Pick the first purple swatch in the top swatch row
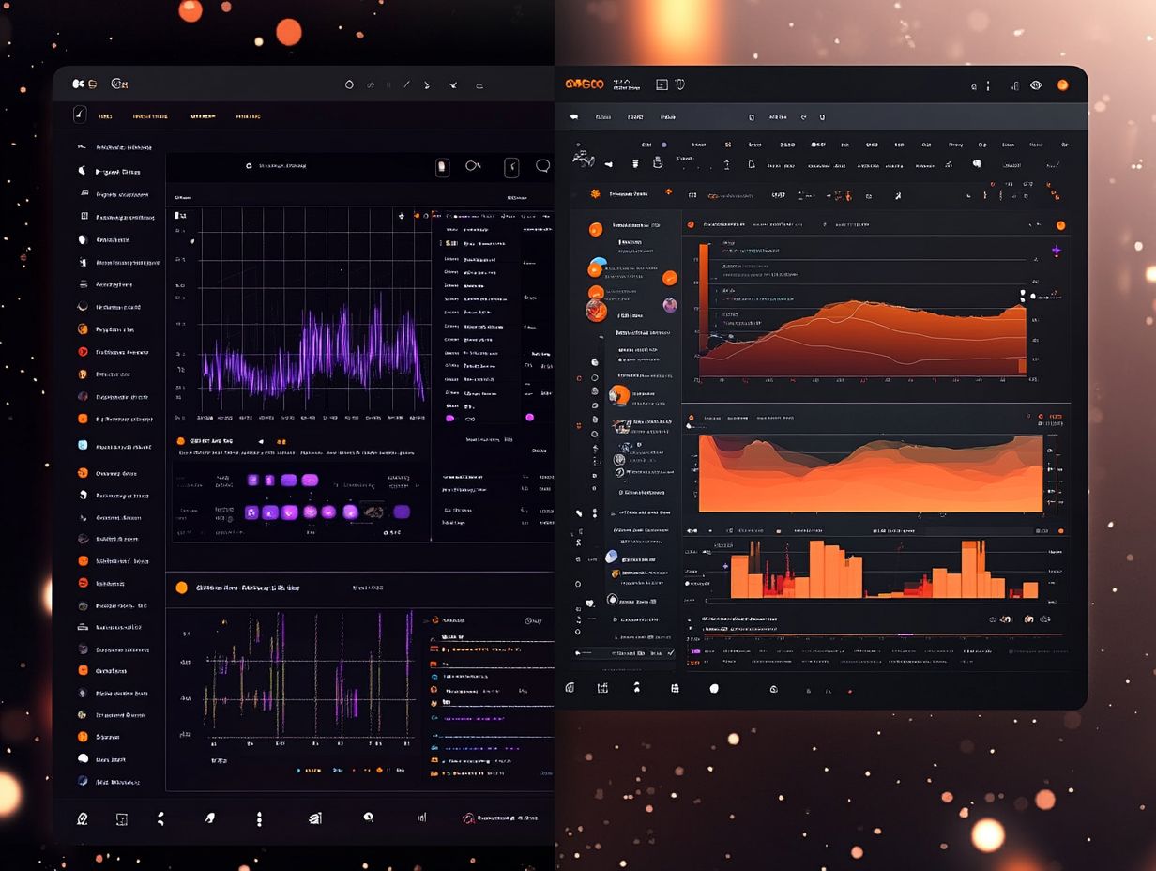The width and height of the screenshot is (1156, 871). tap(252, 480)
